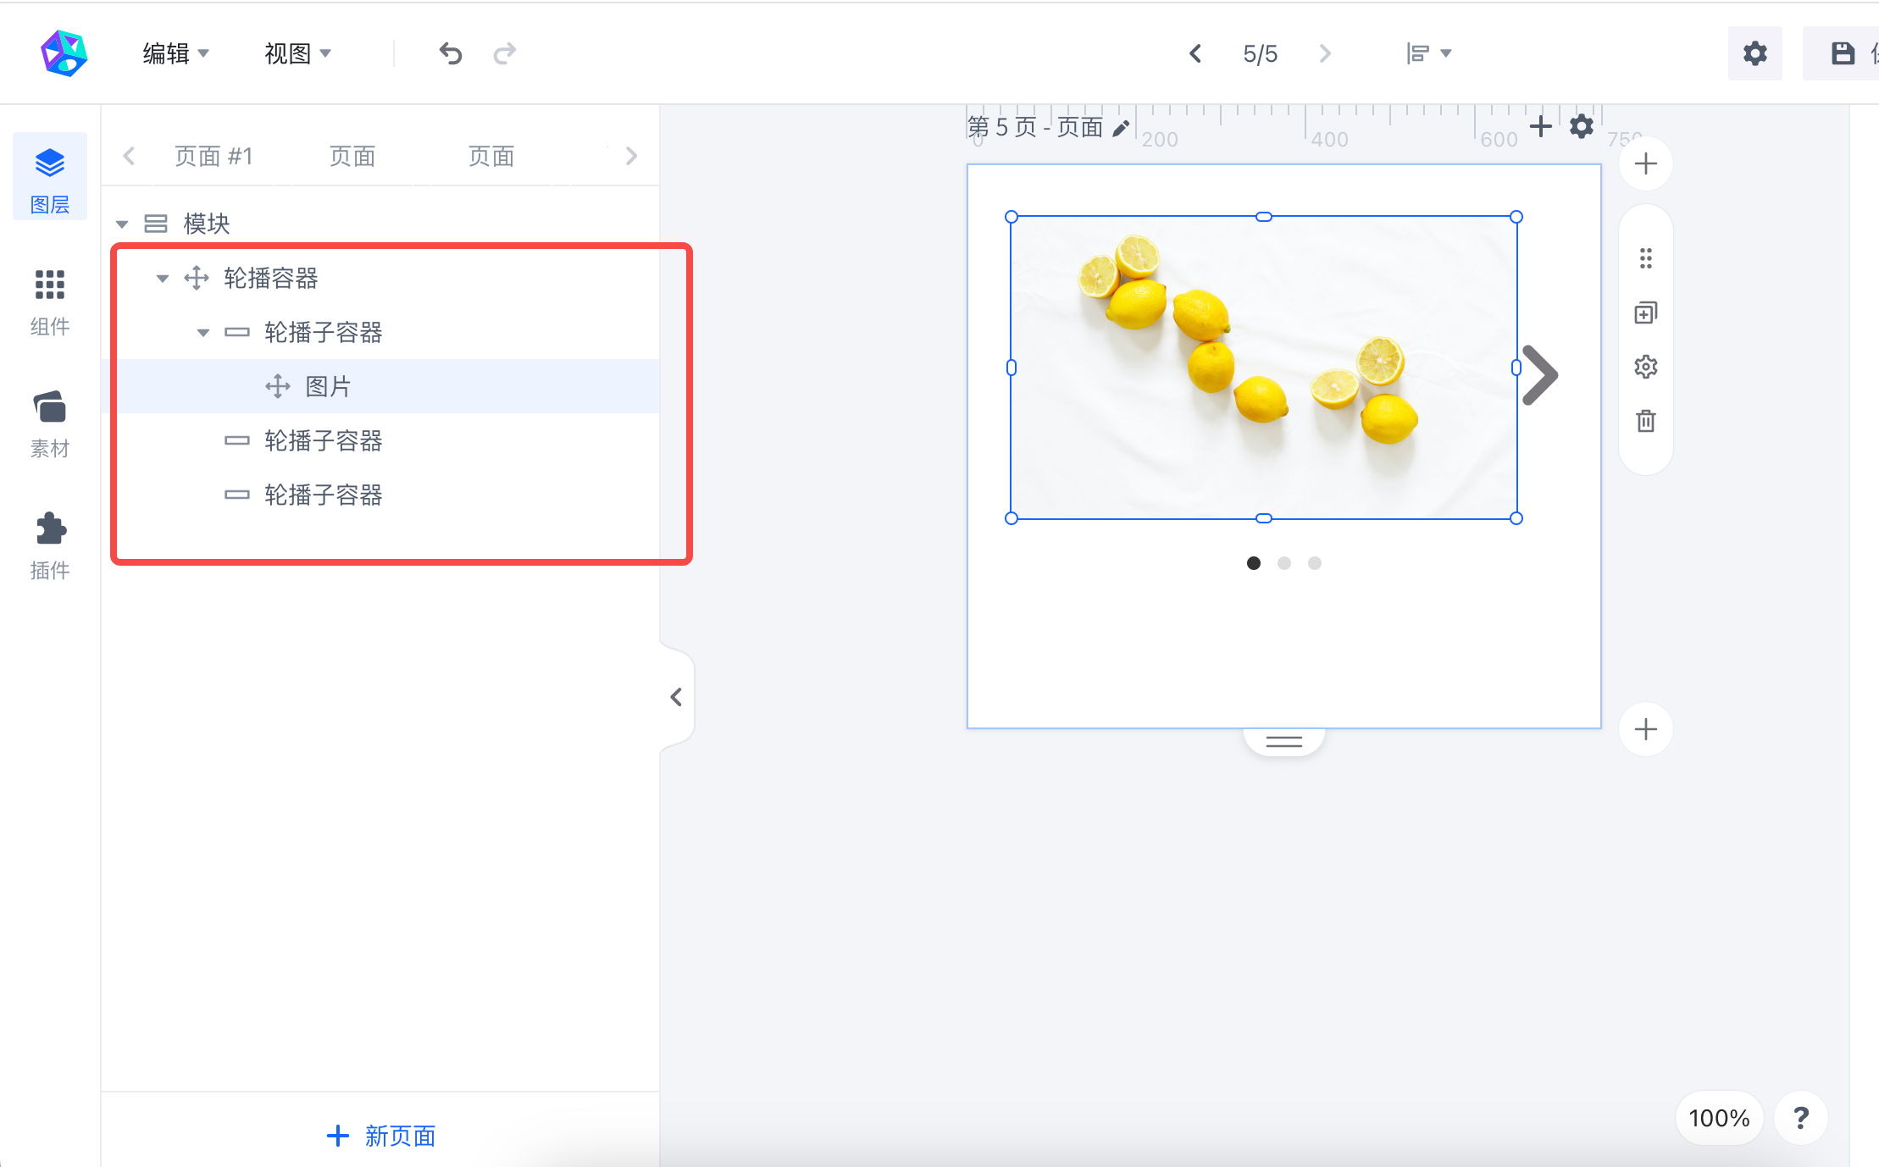Collapse the left panel with arrow handle

(676, 697)
